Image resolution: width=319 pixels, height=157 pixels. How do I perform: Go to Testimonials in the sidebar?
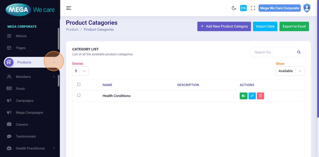(26, 136)
